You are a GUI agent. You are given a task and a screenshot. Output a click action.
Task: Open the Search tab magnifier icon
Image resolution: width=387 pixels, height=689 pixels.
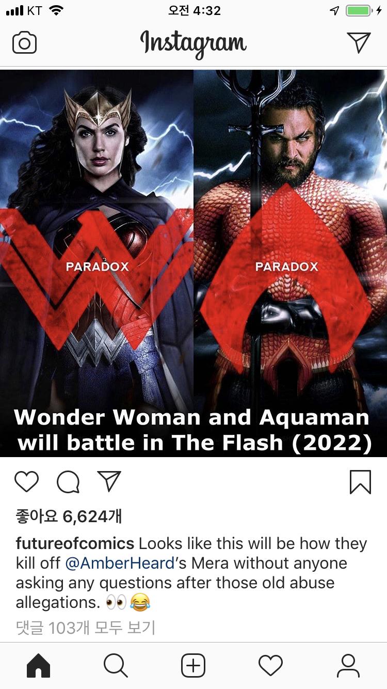coord(116,665)
